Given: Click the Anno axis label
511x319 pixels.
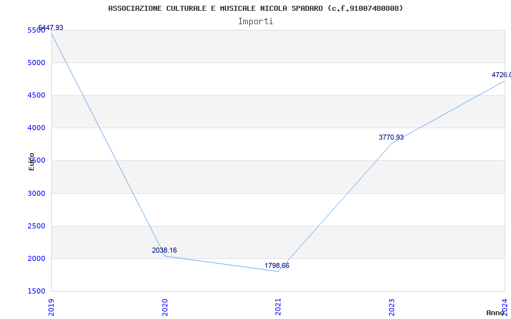Looking at the screenshot, I should coord(495,313).
